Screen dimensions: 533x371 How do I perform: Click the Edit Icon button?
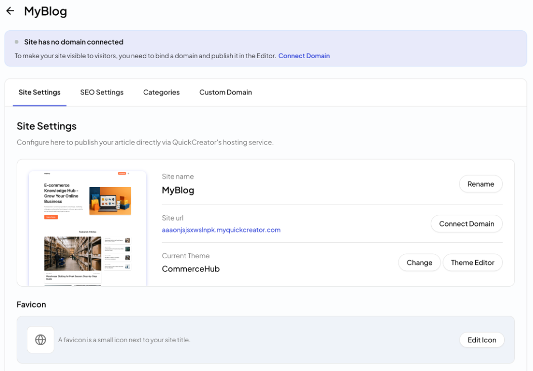482,340
